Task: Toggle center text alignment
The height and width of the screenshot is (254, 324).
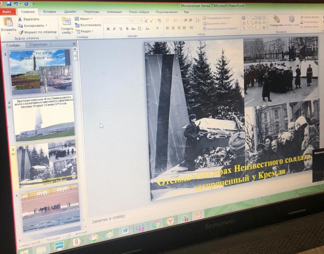Action: pos(173,28)
